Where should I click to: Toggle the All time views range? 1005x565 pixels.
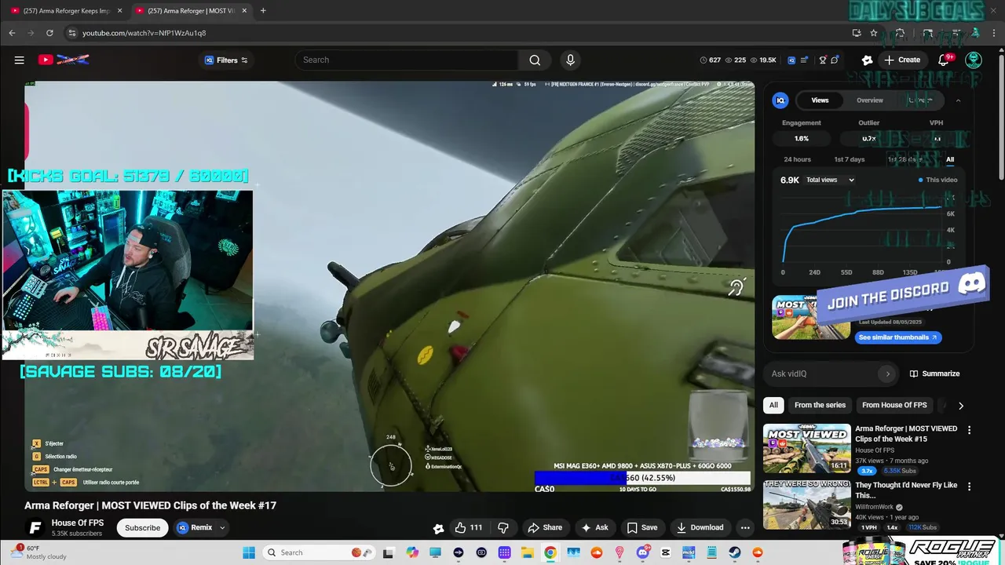pyautogui.click(x=950, y=159)
